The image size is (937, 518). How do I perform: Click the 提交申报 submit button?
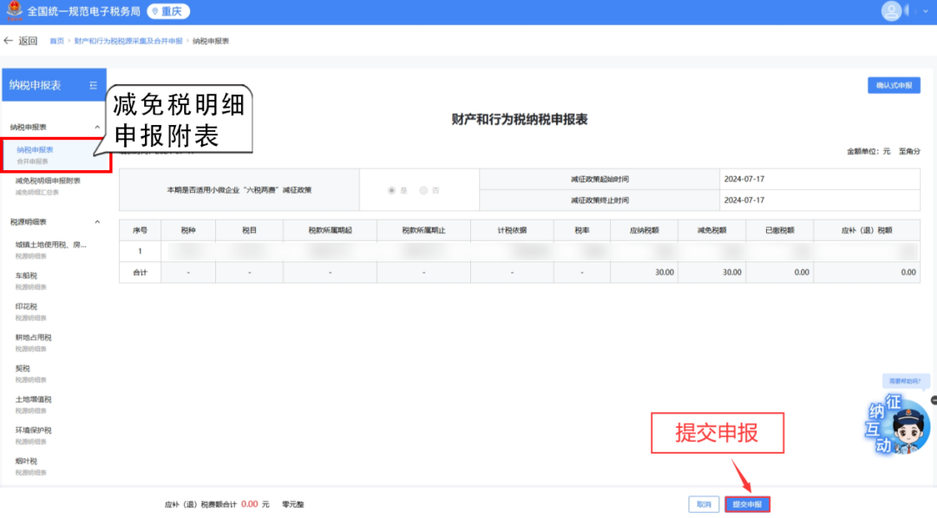tap(747, 504)
